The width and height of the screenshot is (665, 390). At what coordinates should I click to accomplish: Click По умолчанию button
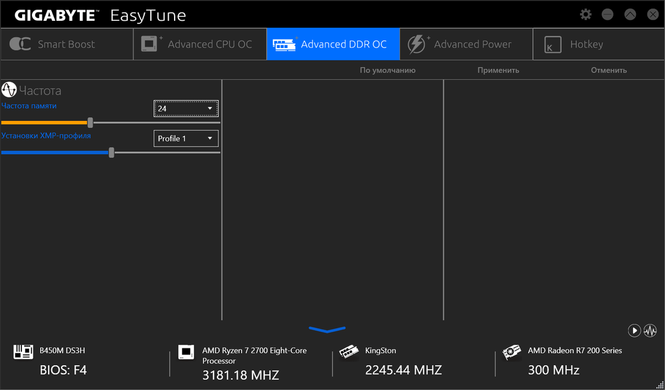pos(388,70)
